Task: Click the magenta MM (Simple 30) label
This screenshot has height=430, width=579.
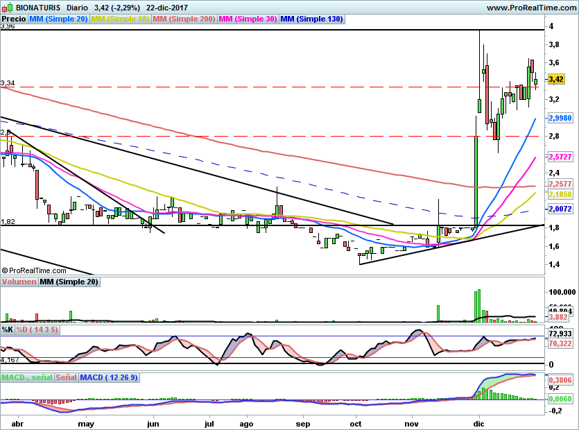Action: (x=248, y=19)
